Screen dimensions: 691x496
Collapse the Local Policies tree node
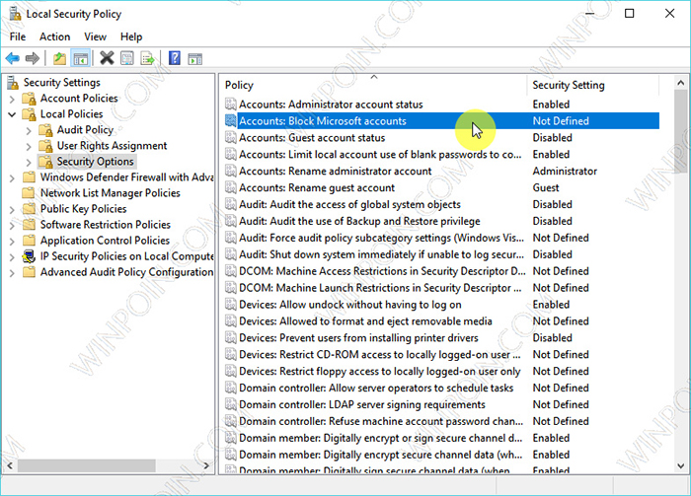click(12, 114)
